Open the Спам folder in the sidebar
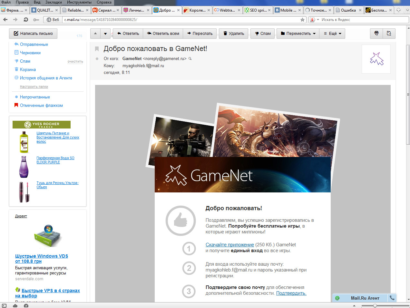 [25, 61]
